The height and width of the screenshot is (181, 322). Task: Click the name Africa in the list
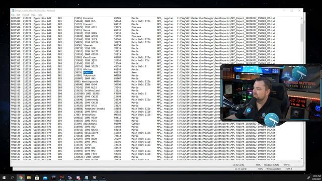click(87, 69)
